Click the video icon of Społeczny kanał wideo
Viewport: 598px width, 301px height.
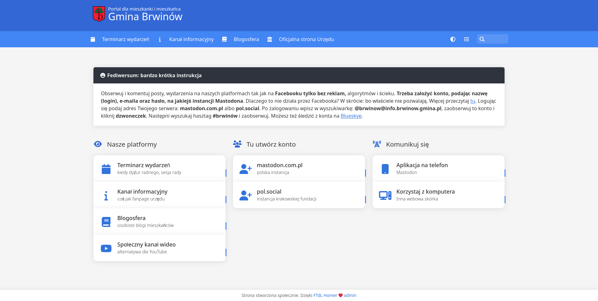coord(106,248)
